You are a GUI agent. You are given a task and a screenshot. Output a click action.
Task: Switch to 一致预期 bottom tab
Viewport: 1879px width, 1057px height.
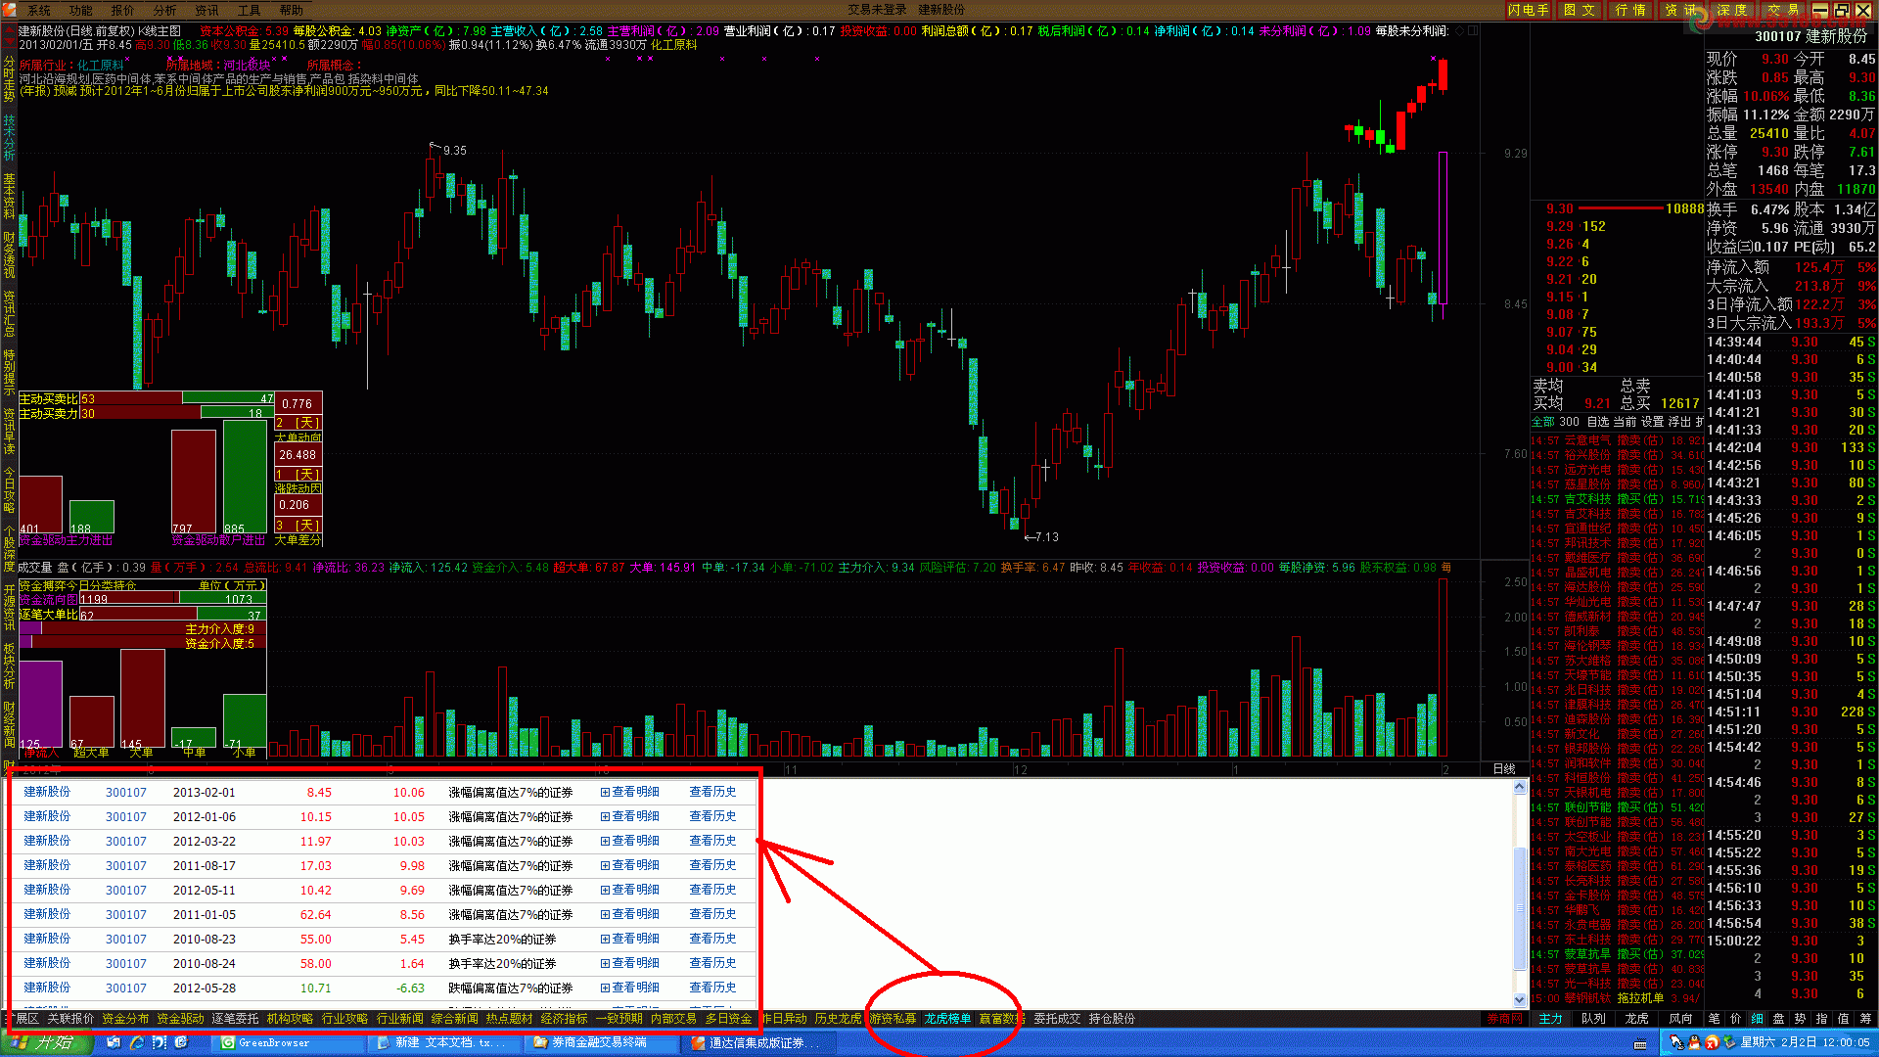pyautogui.click(x=619, y=1019)
